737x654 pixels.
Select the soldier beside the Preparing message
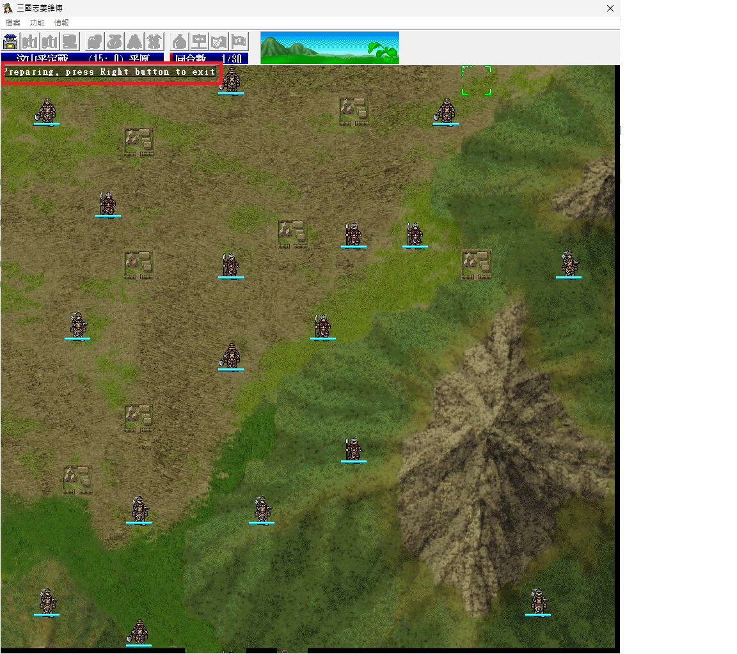point(231,80)
